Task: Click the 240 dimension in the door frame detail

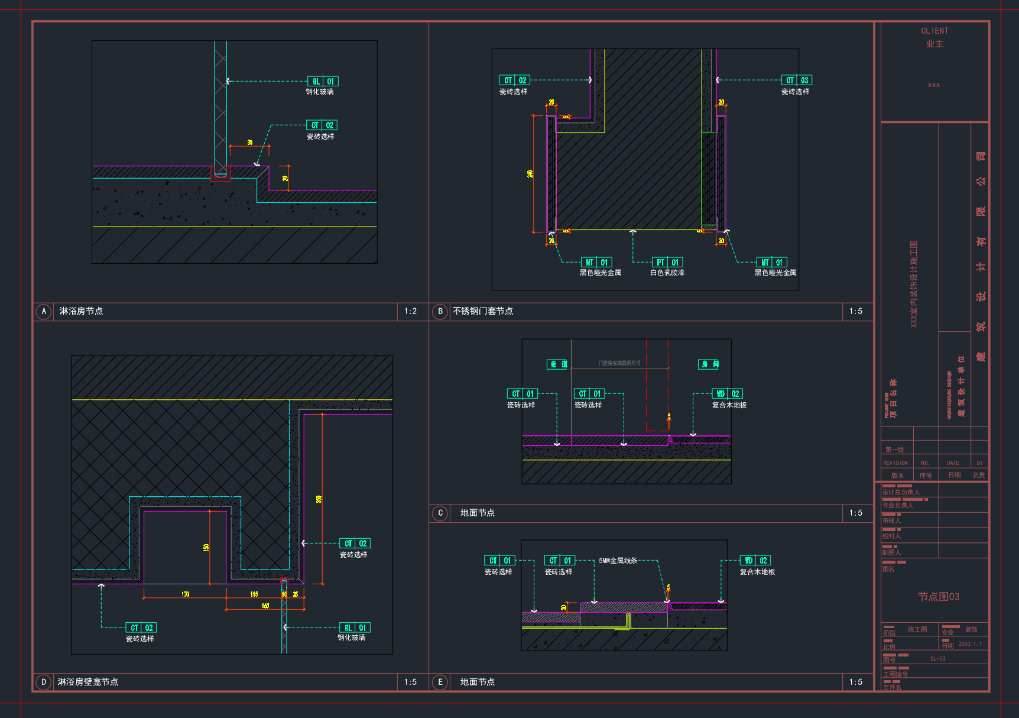Action: tap(530, 174)
